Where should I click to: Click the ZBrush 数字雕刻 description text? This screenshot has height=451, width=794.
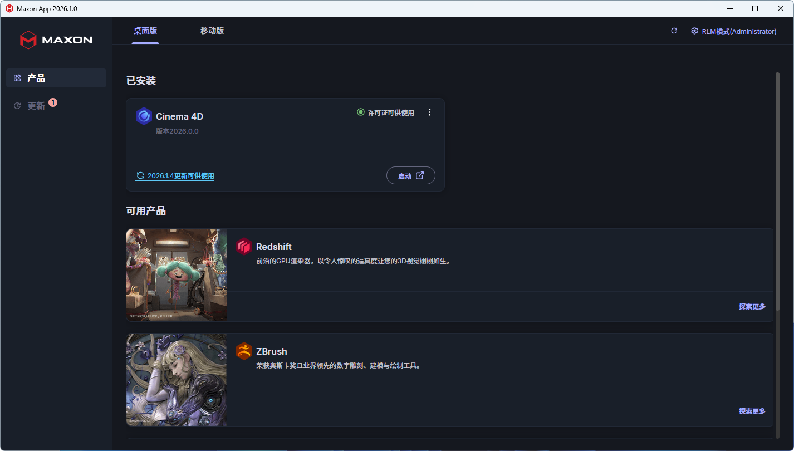click(339, 366)
